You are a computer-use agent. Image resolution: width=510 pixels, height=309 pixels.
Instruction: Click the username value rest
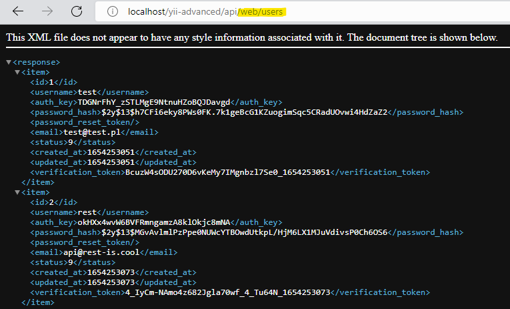87,212
